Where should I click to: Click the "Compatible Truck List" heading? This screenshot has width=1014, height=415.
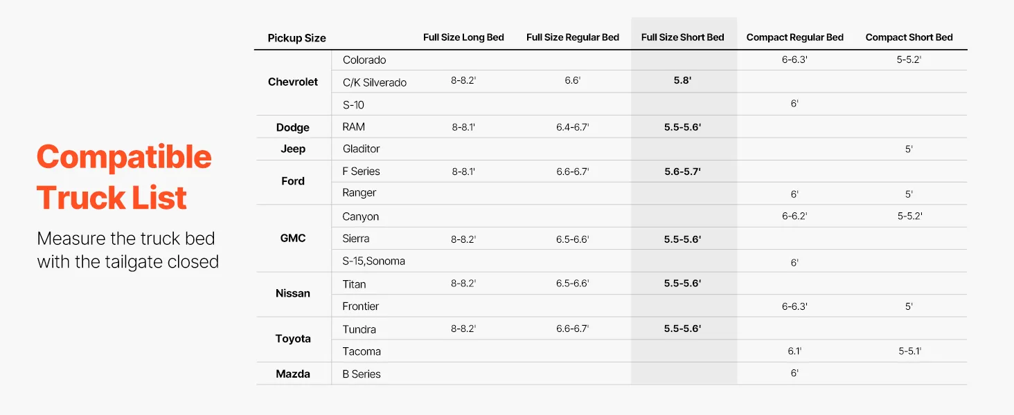(123, 178)
